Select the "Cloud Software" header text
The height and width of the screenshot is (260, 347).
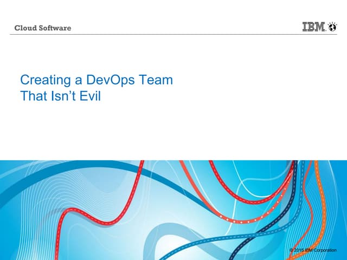(x=42, y=28)
